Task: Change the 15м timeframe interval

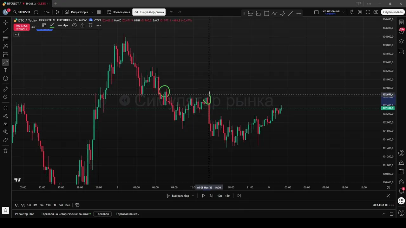Action: coord(47,12)
